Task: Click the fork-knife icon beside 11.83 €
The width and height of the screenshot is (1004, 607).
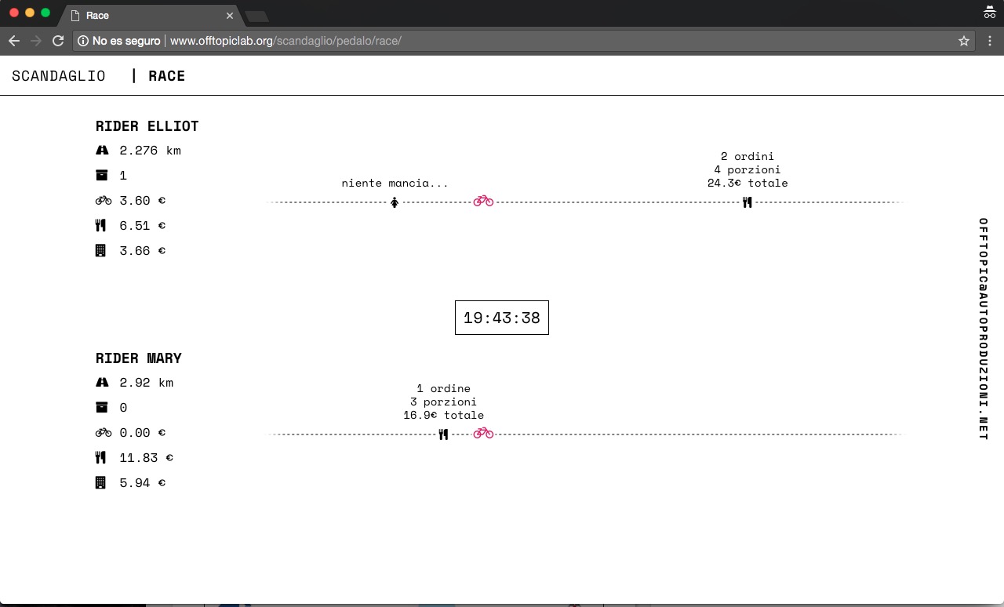Action: coord(100,458)
